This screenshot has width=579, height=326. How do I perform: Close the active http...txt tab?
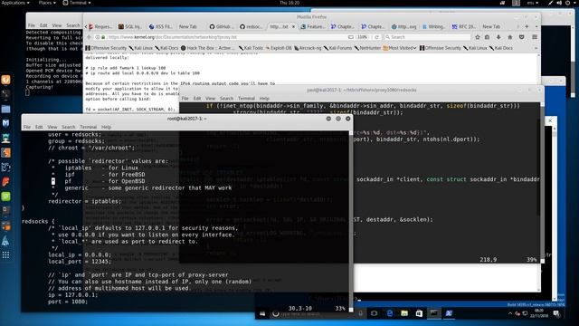293,26
